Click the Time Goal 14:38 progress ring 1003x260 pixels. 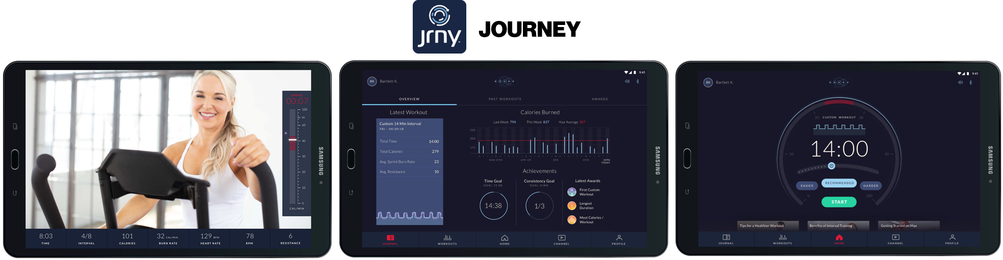point(493,206)
